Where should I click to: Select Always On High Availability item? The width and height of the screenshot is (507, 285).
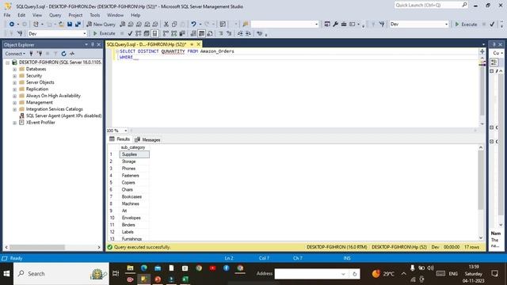click(x=53, y=96)
